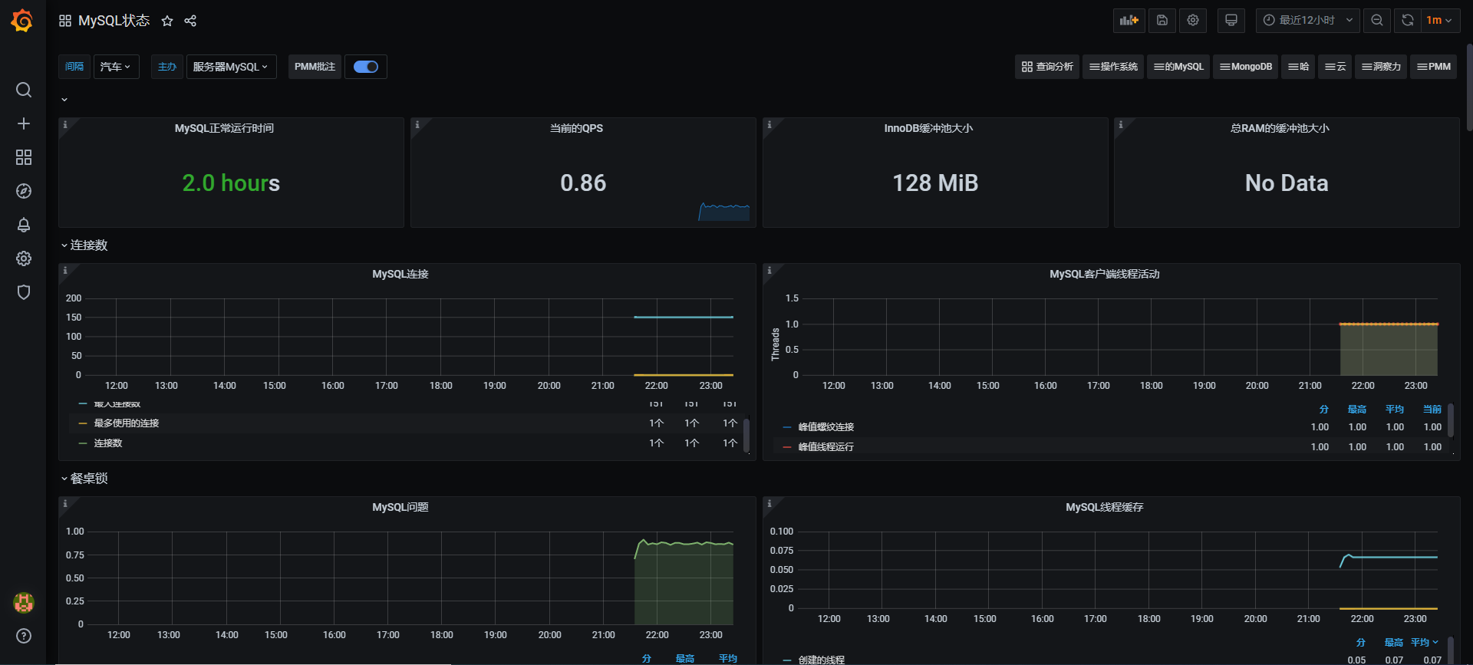Zoom out time range with magnifier icon
The width and height of the screenshot is (1473, 665).
point(1377,21)
